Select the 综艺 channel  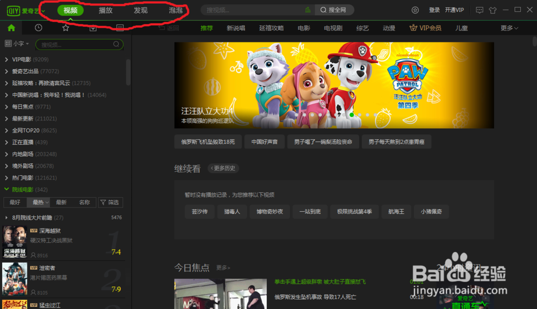coord(362,28)
